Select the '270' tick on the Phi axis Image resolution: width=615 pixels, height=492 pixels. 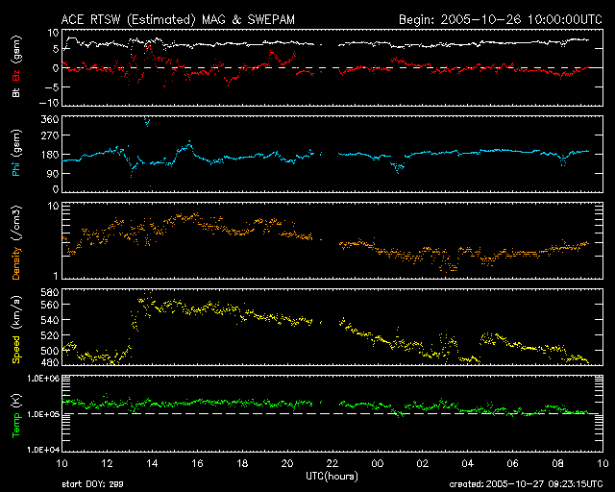point(50,135)
